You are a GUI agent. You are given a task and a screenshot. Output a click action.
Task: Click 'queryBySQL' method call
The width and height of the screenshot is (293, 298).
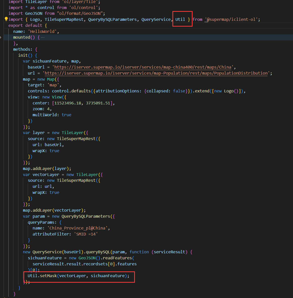98,252
